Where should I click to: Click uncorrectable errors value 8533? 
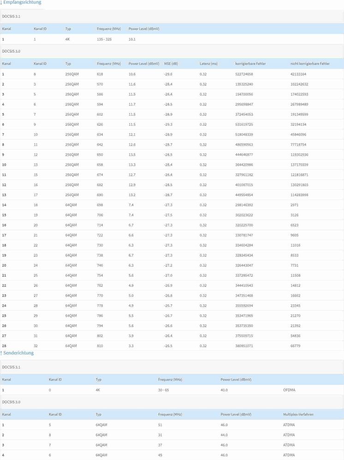pos(294,256)
